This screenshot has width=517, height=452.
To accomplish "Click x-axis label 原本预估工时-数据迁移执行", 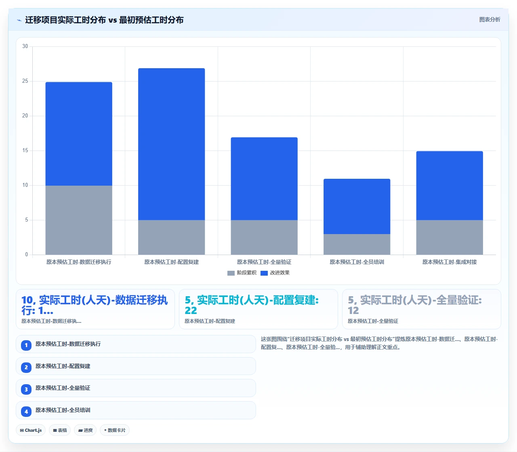I will [79, 262].
